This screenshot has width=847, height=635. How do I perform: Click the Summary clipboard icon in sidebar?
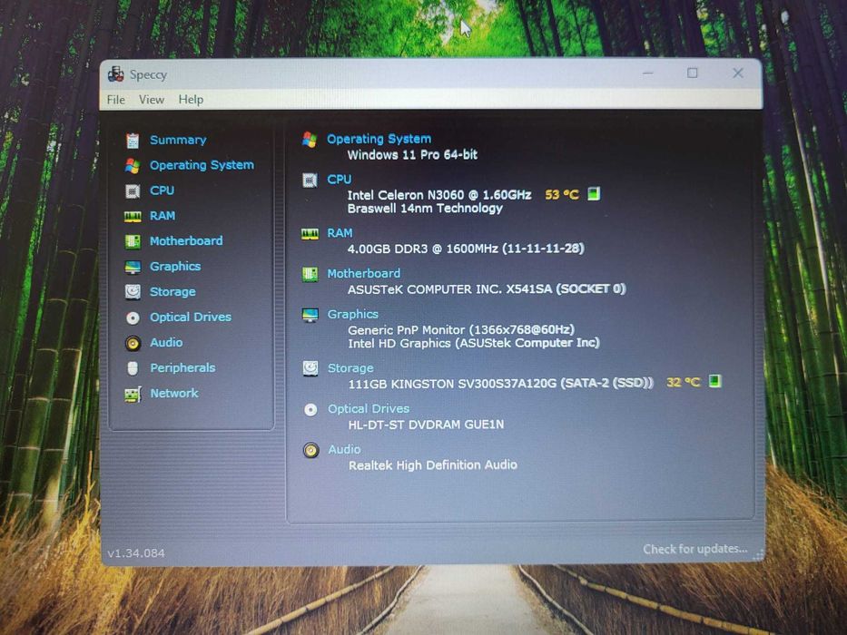pos(133,141)
